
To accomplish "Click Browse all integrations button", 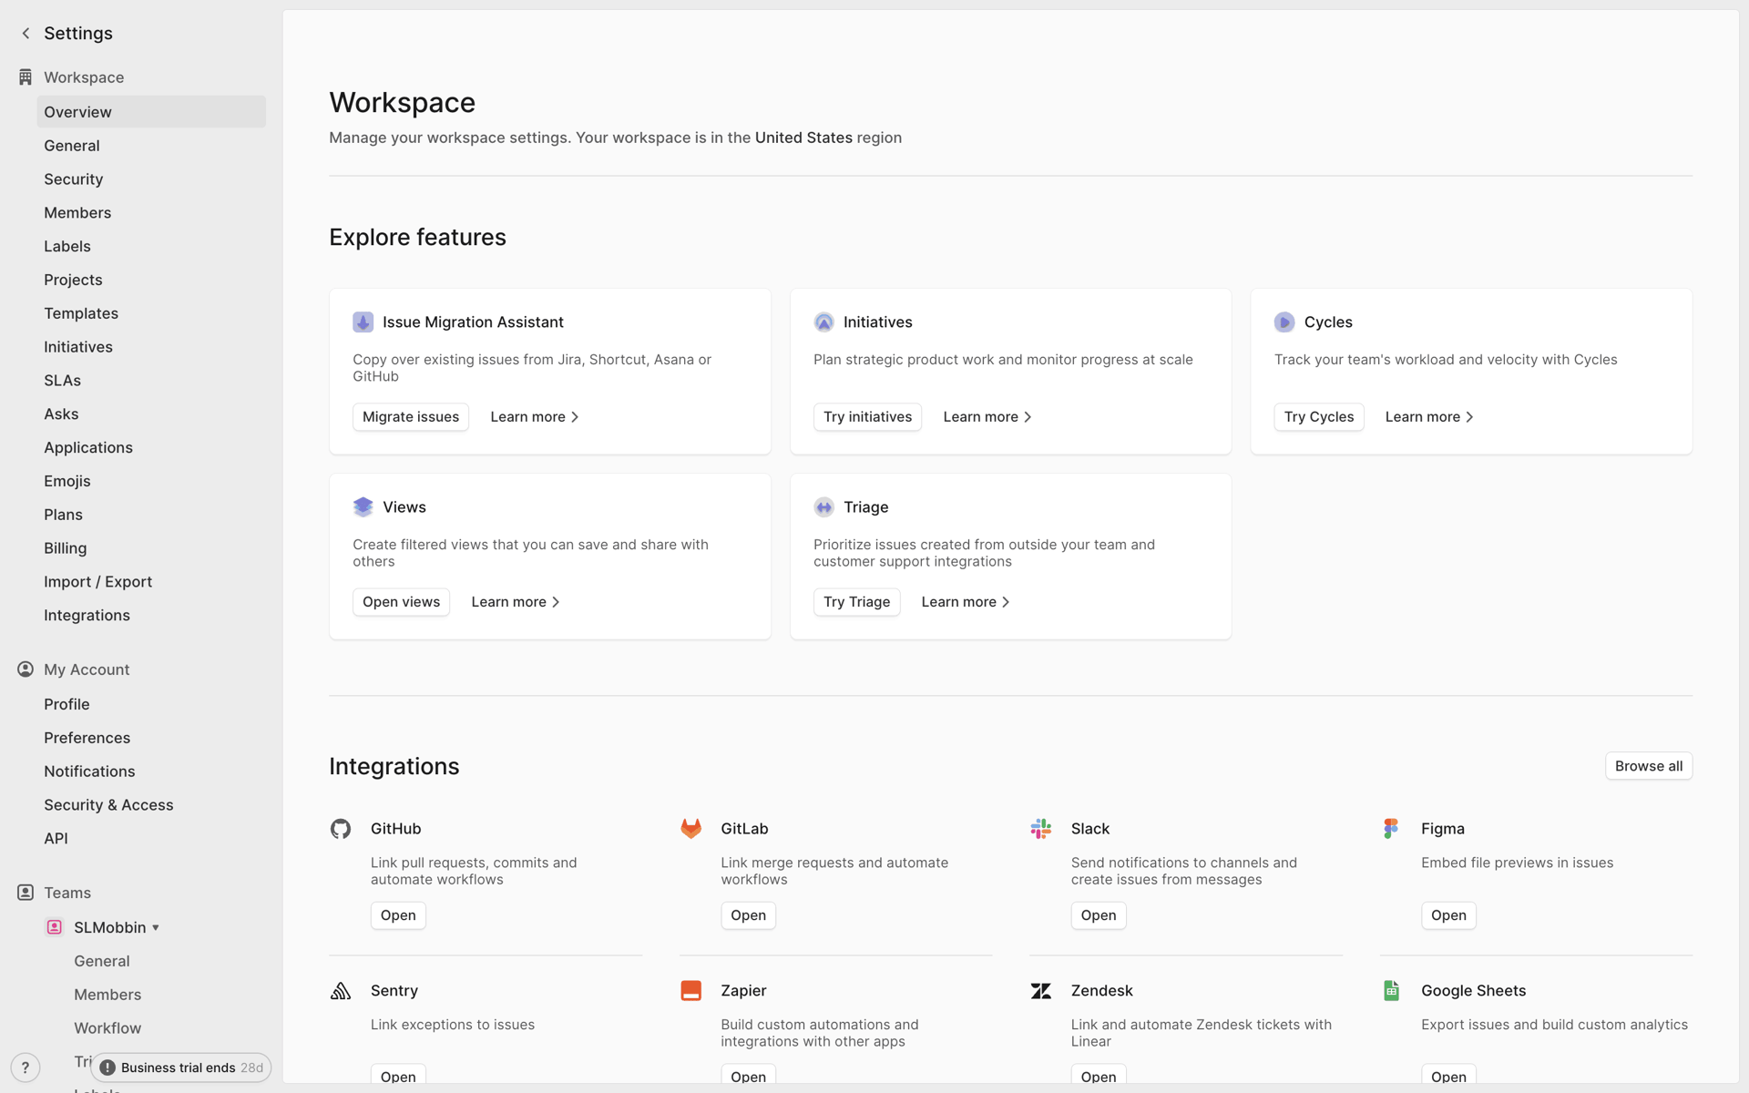I will tap(1648, 766).
